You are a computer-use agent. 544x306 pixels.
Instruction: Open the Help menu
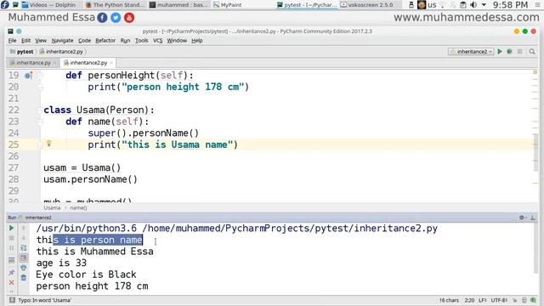[x=196, y=41]
